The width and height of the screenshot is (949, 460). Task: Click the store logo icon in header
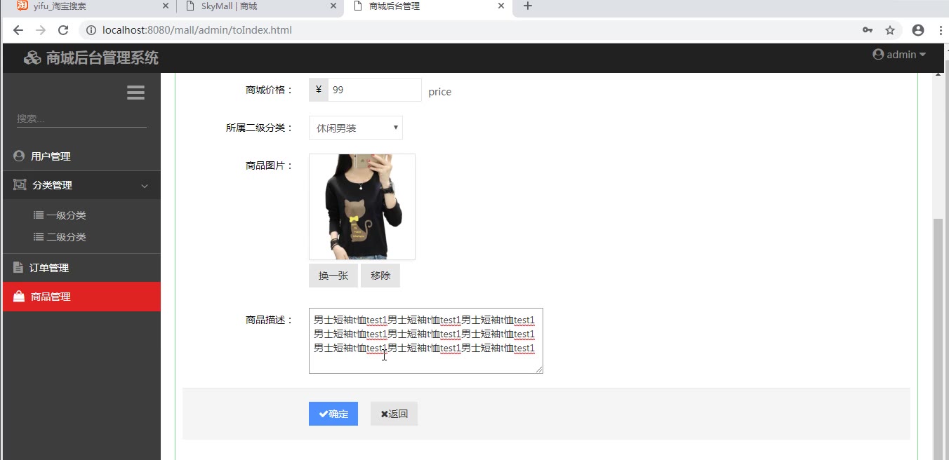tap(32, 58)
